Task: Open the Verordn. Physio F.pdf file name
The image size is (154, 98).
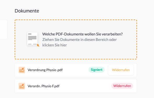Action: coord(43,86)
